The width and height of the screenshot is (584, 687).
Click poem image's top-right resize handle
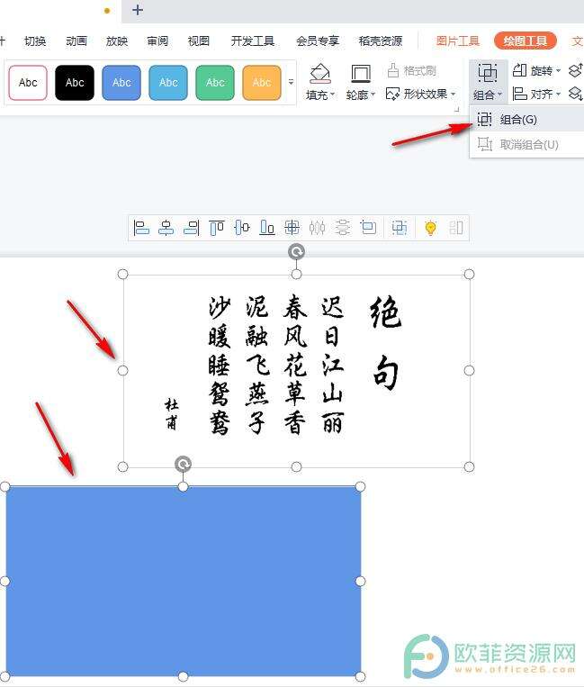coord(469,275)
